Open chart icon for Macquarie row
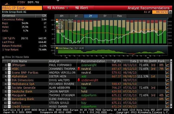 click(167, 95)
